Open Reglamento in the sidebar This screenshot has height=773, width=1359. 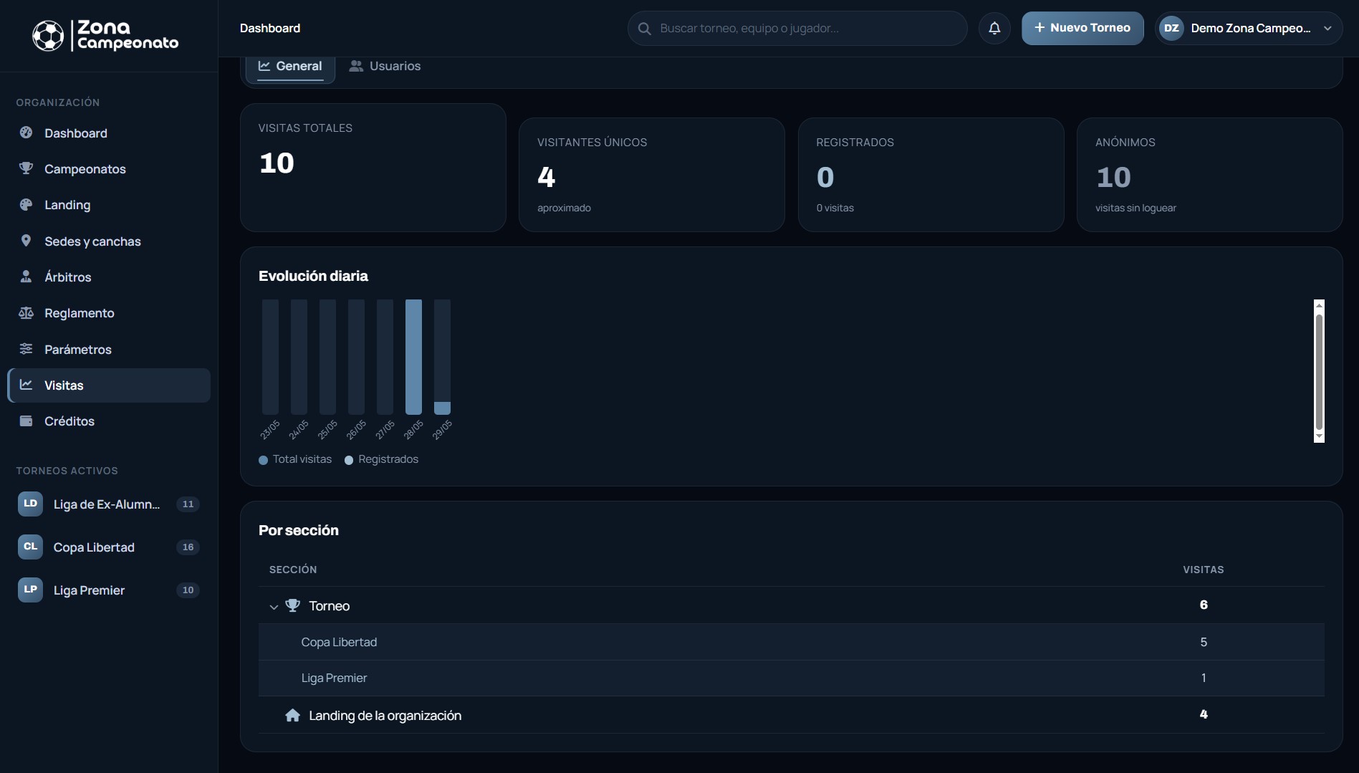pyautogui.click(x=109, y=313)
